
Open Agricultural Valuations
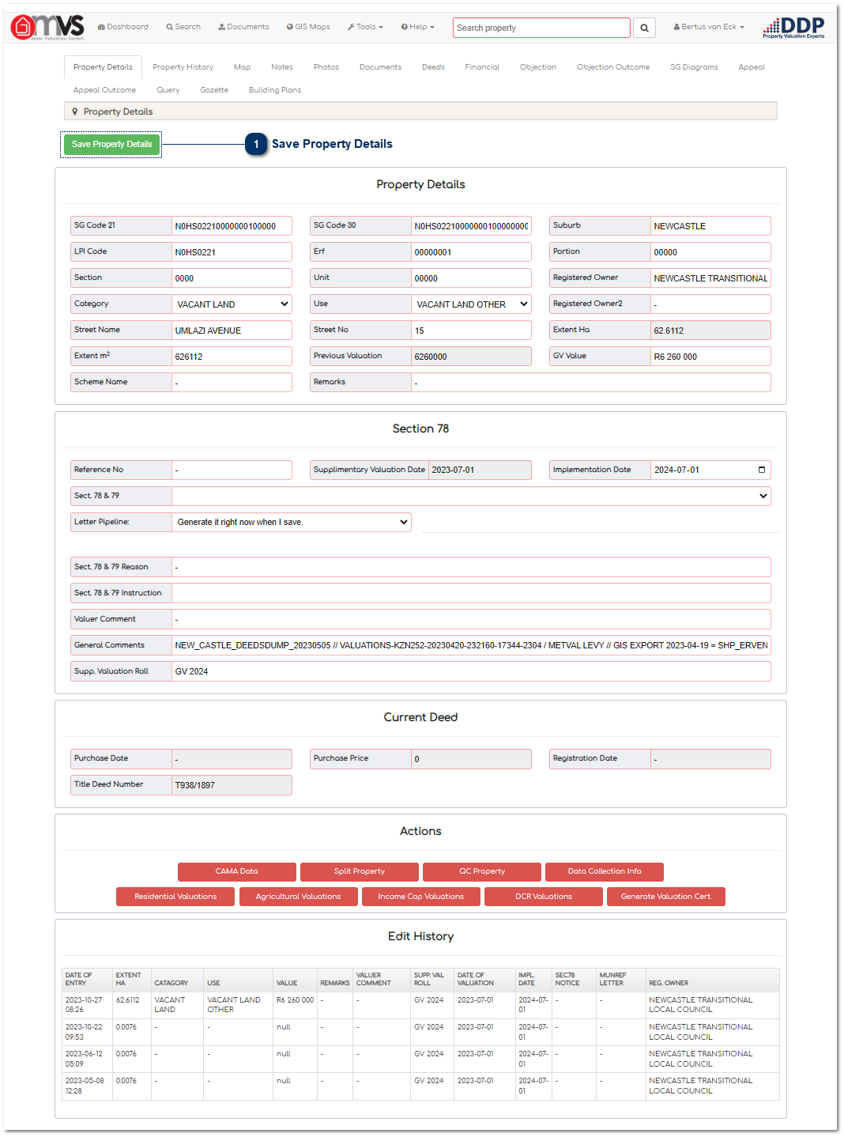point(298,897)
